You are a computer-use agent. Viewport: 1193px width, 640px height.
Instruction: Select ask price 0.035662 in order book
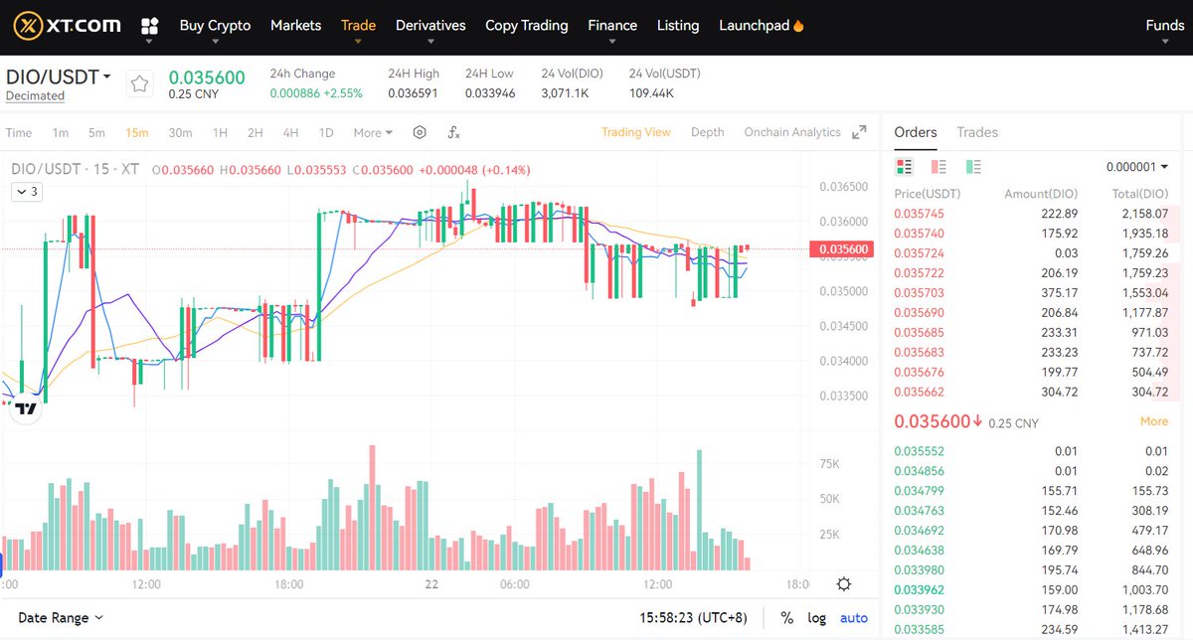pos(920,393)
